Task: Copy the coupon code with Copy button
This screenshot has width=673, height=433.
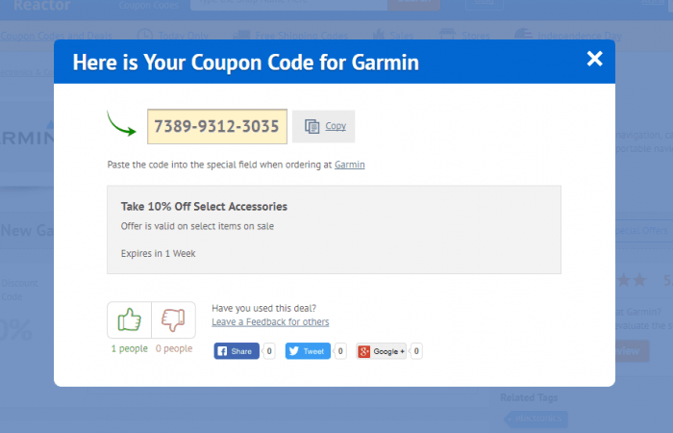Action: click(x=324, y=126)
